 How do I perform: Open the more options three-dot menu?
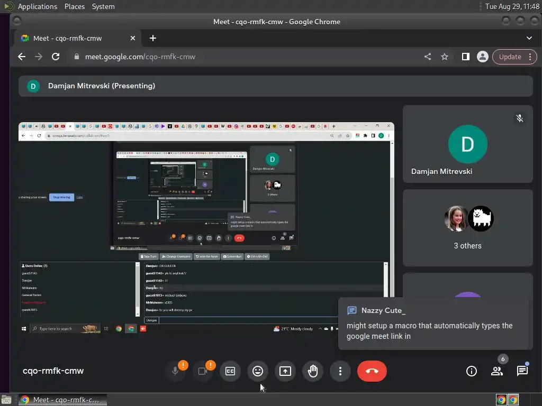[x=340, y=371]
